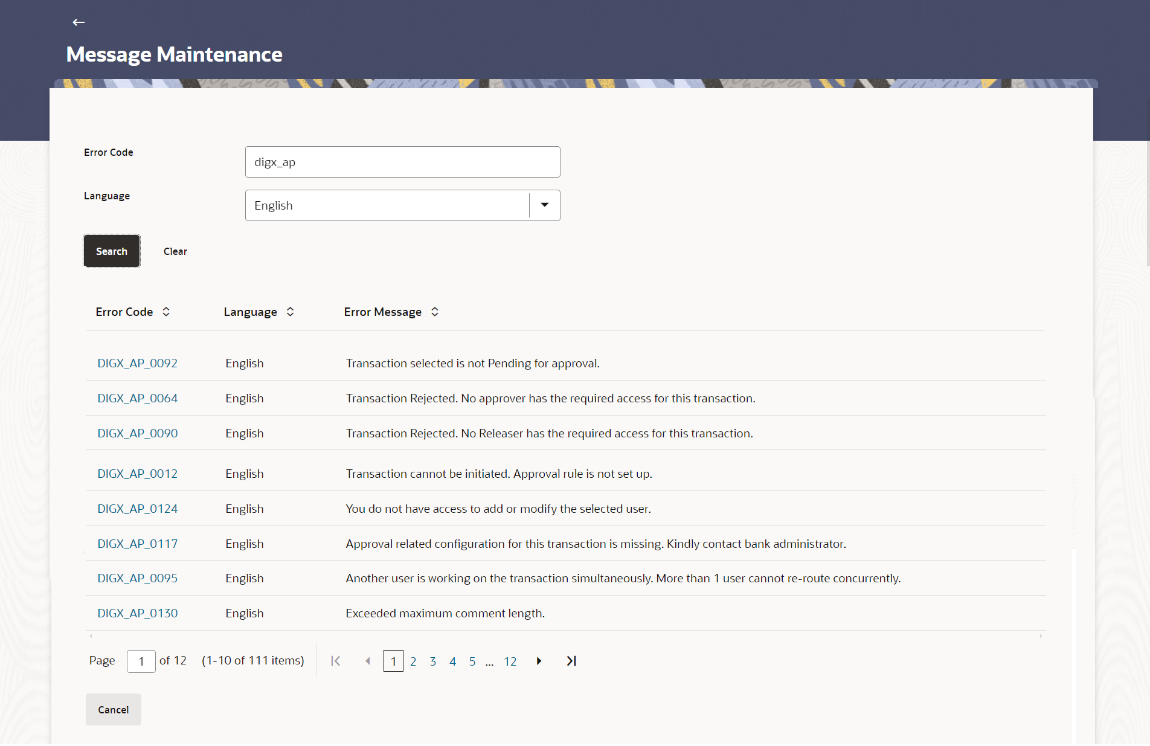Sort by Error Message column arrows
This screenshot has width=1150, height=746.
435,312
